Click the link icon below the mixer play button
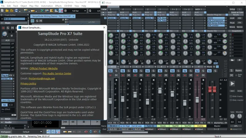The width and height of the screenshot is (246, 138). click(232, 91)
